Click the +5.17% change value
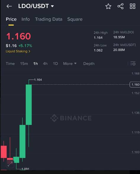 click(x=25, y=46)
